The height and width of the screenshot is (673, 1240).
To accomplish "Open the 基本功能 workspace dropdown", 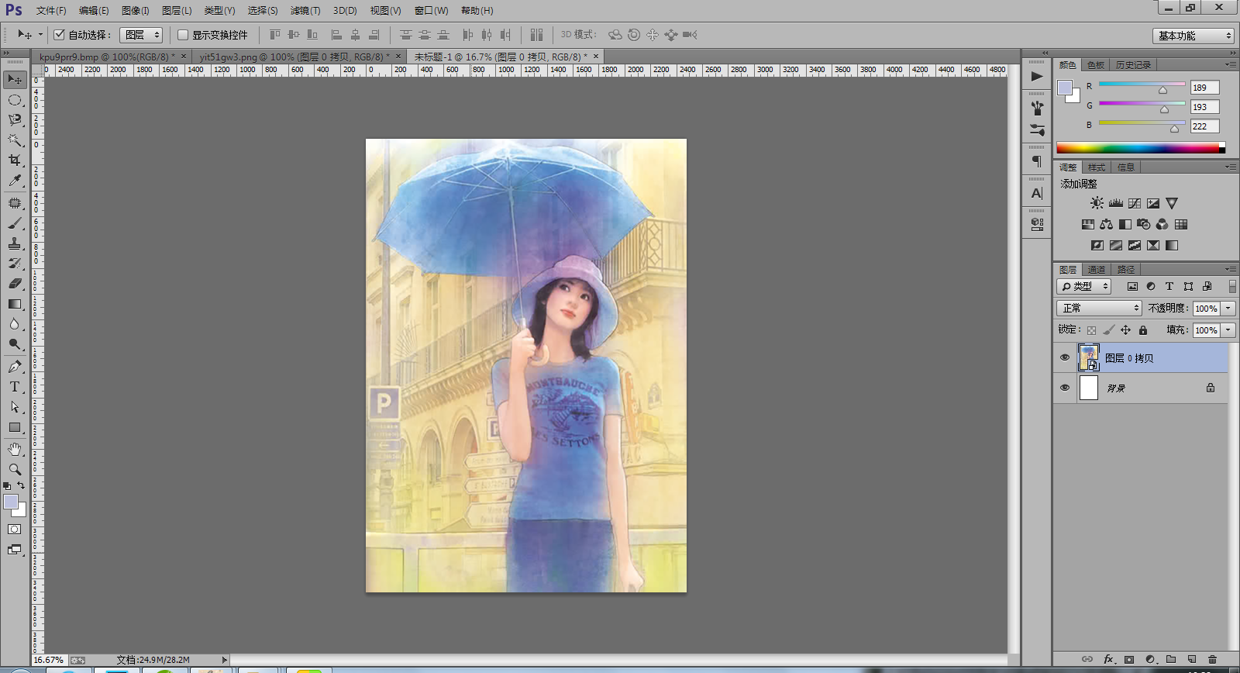I will coord(1193,36).
